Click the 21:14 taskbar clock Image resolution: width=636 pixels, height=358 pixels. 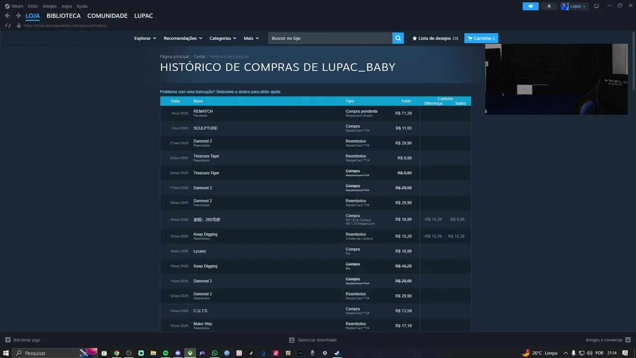612,353
